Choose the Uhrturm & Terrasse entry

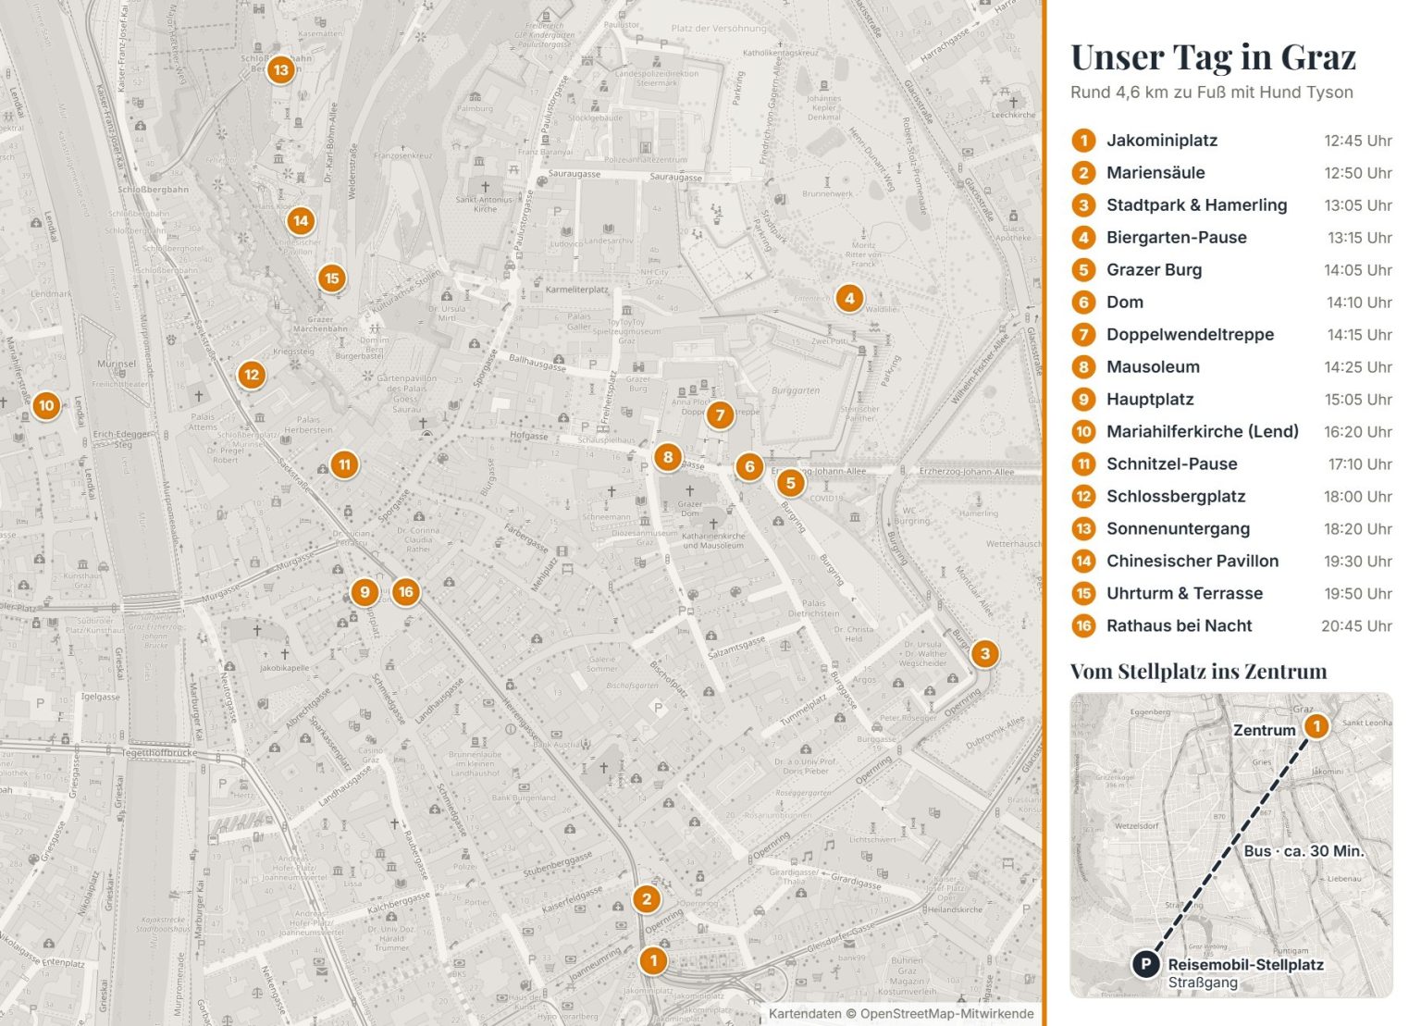point(1231,594)
